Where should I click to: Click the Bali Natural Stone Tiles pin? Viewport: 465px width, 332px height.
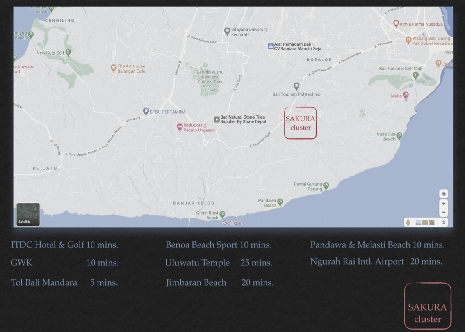click(x=217, y=119)
